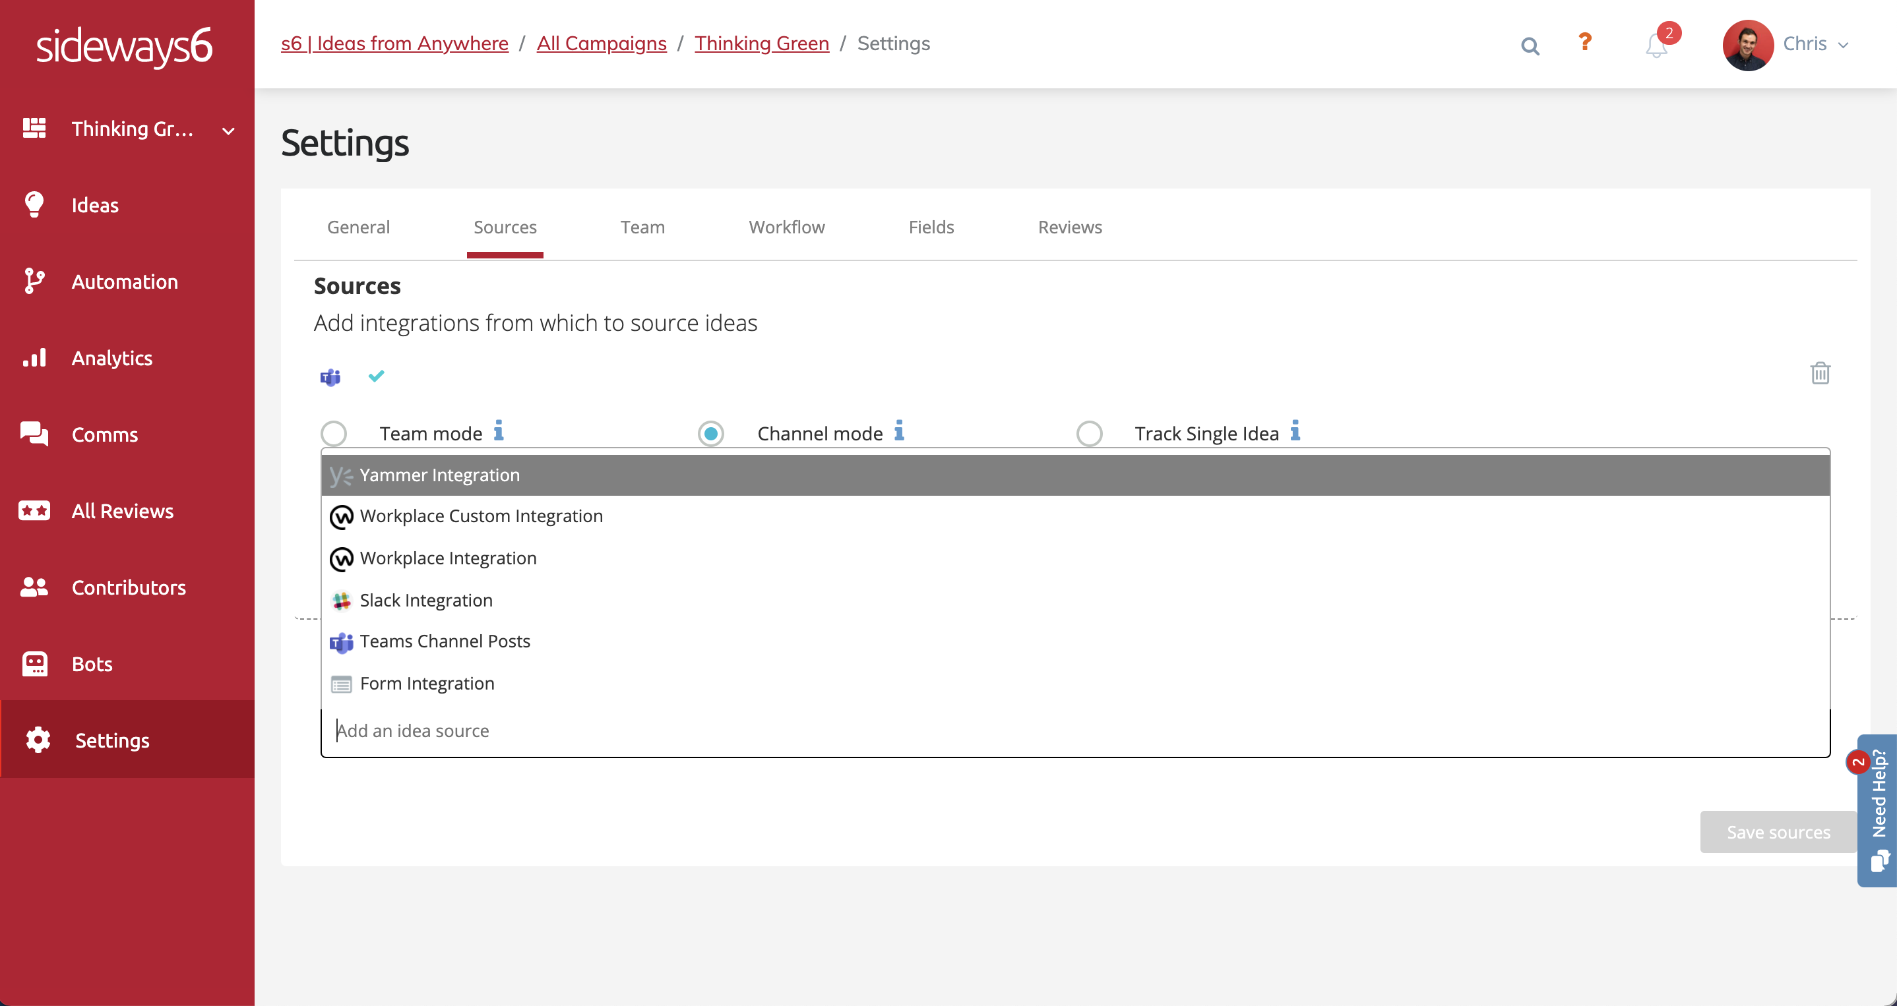The height and width of the screenshot is (1006, 1897).
Task: Choose Slack Integration from the source list
Action: [425, 600]
